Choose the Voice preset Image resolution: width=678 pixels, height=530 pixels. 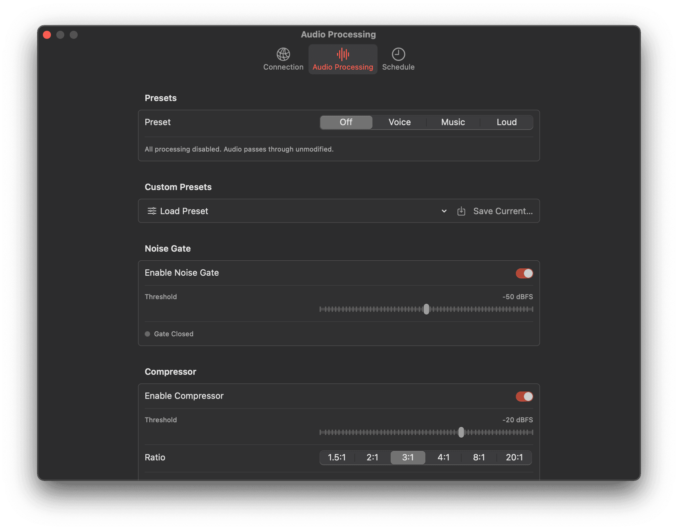(x=400, y=122)
